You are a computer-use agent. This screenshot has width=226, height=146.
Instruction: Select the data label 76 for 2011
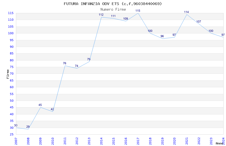(65, 63)
